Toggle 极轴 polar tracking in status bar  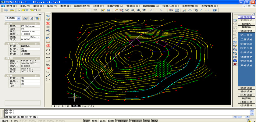tap(111, 121)
